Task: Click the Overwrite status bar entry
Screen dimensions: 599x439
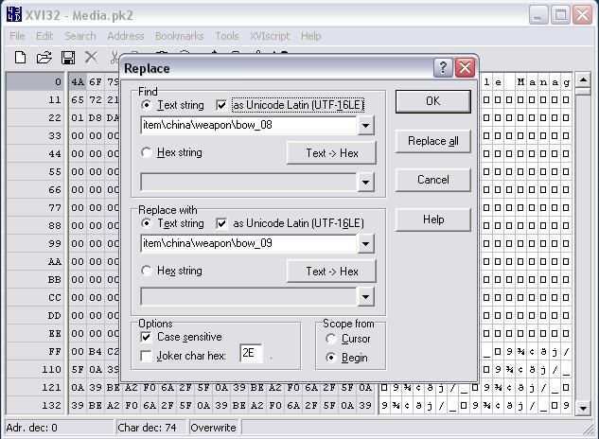Action: click(x=213, y=428)
